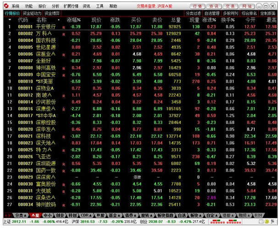Expand the 港股▲ bottom tab menu
The height and width of the screenshot is (229, 278).
(x=228, y=215)
